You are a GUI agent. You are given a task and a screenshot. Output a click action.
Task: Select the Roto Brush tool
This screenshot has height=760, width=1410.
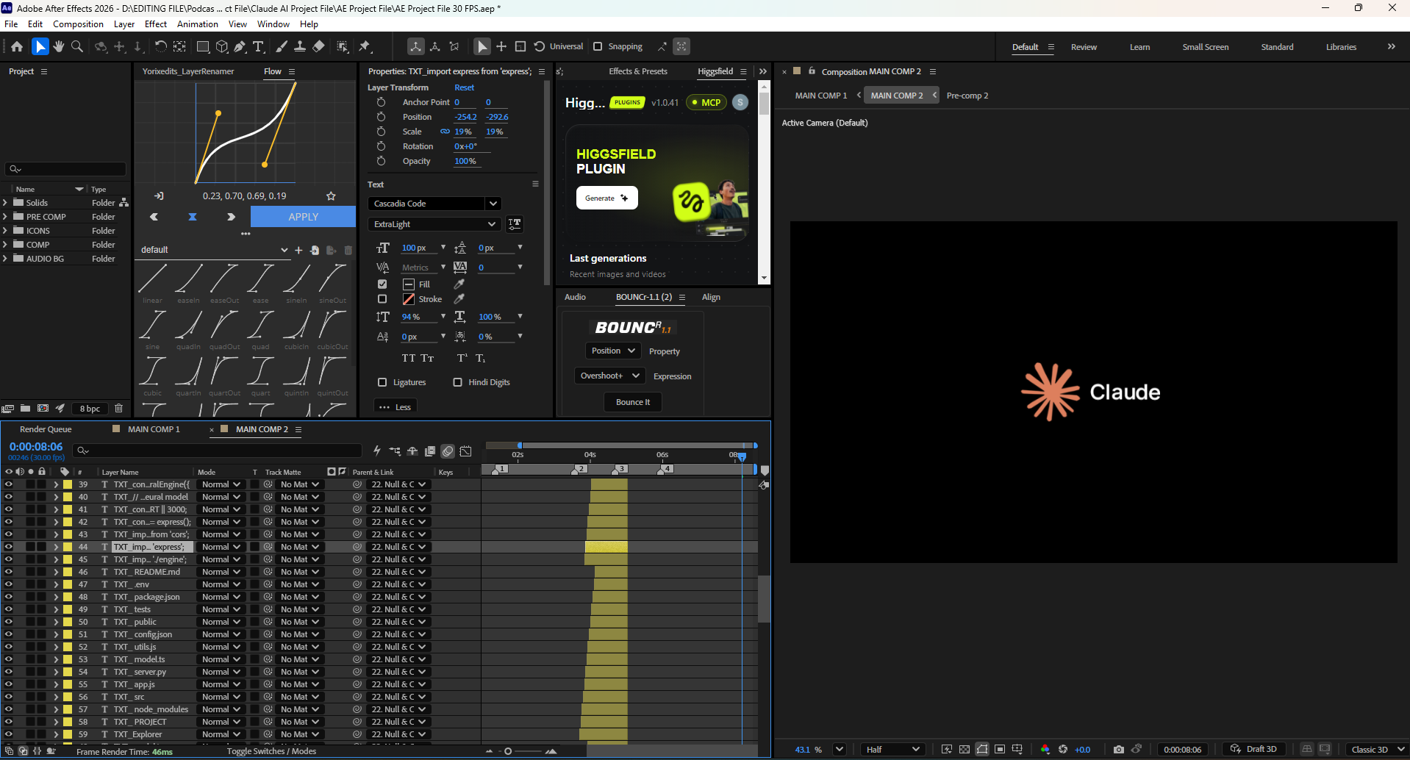[343, 46]
